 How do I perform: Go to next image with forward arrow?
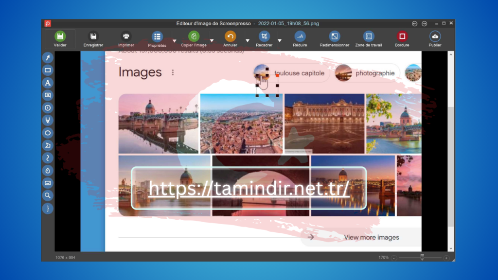tap(424, 23)
